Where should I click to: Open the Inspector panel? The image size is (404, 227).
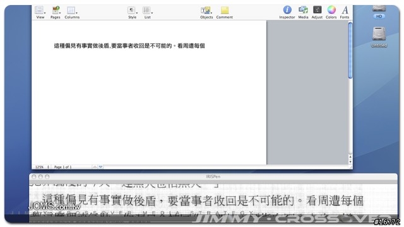287,12
